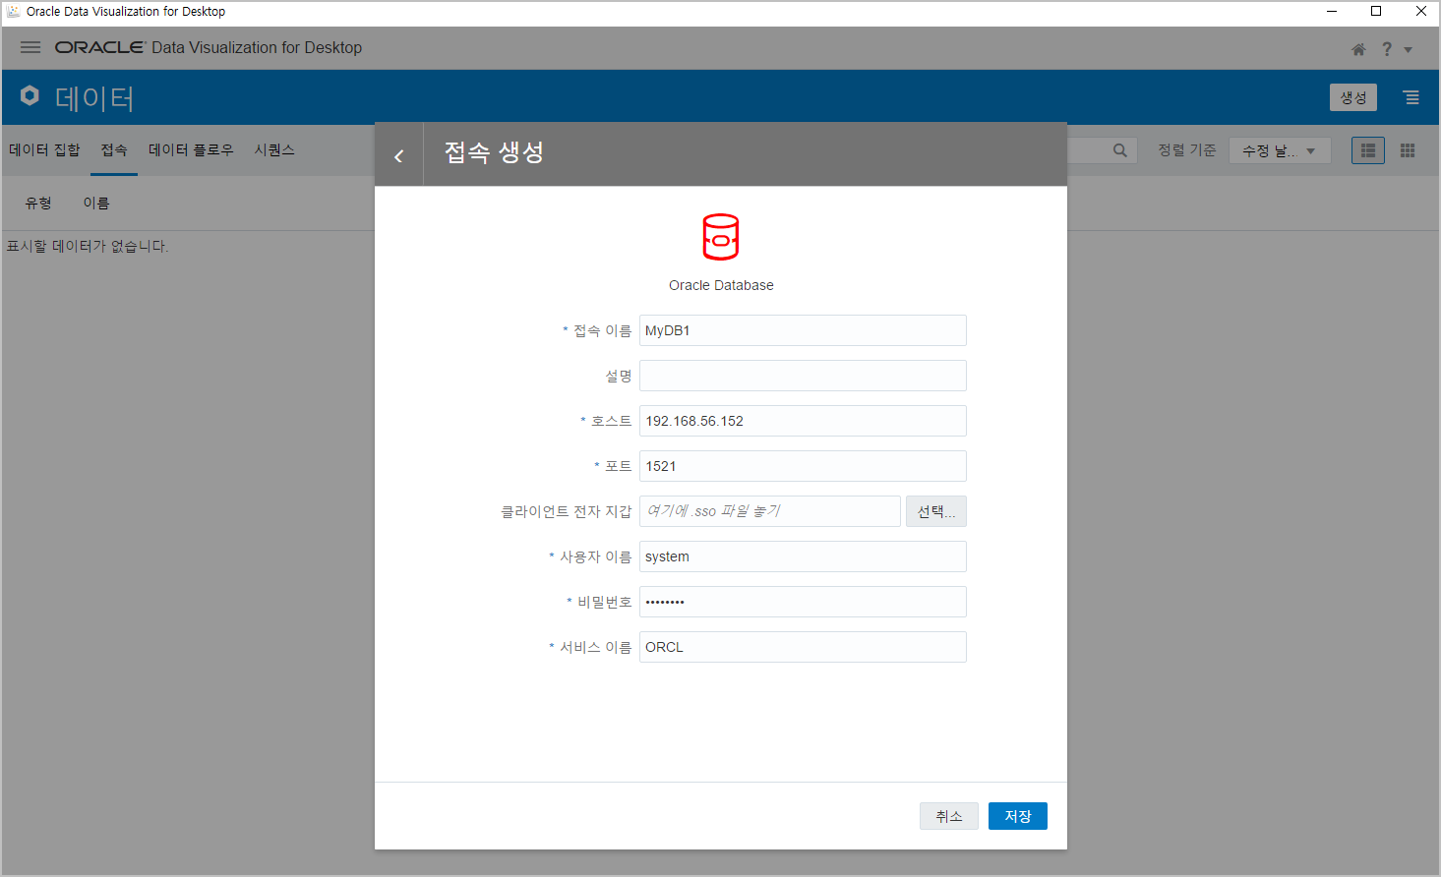1441x877 pixels.
Task: Click the ORACLE logo in header
Action: tap(100, 47)
